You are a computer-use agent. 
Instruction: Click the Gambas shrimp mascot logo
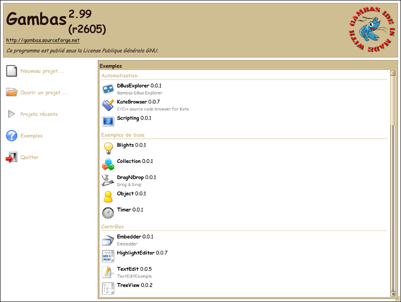tap(372, 28)
